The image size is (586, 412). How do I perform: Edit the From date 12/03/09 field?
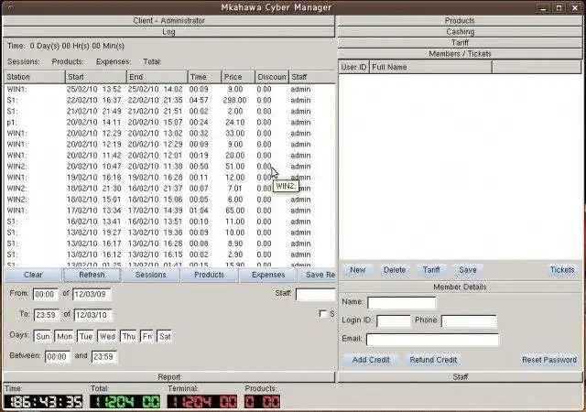92,294
